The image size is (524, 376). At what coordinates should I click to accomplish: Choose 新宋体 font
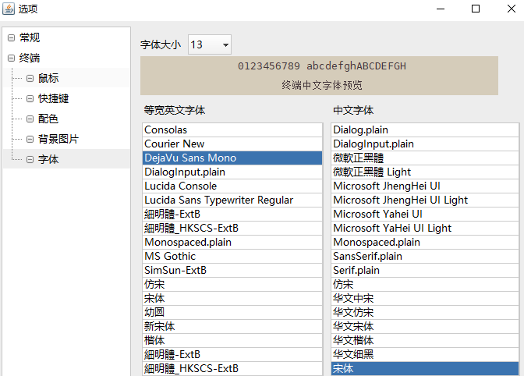click(x=232, y=326)
